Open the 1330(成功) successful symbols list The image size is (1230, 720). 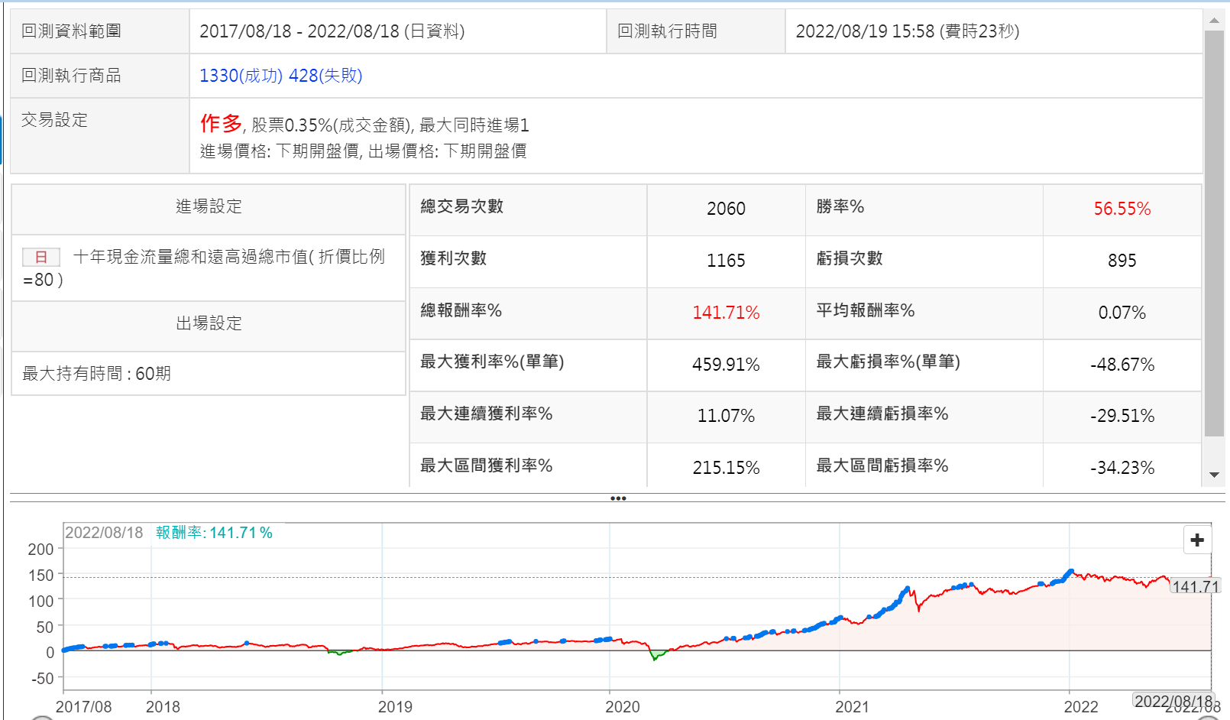click(x=241, y=76)
